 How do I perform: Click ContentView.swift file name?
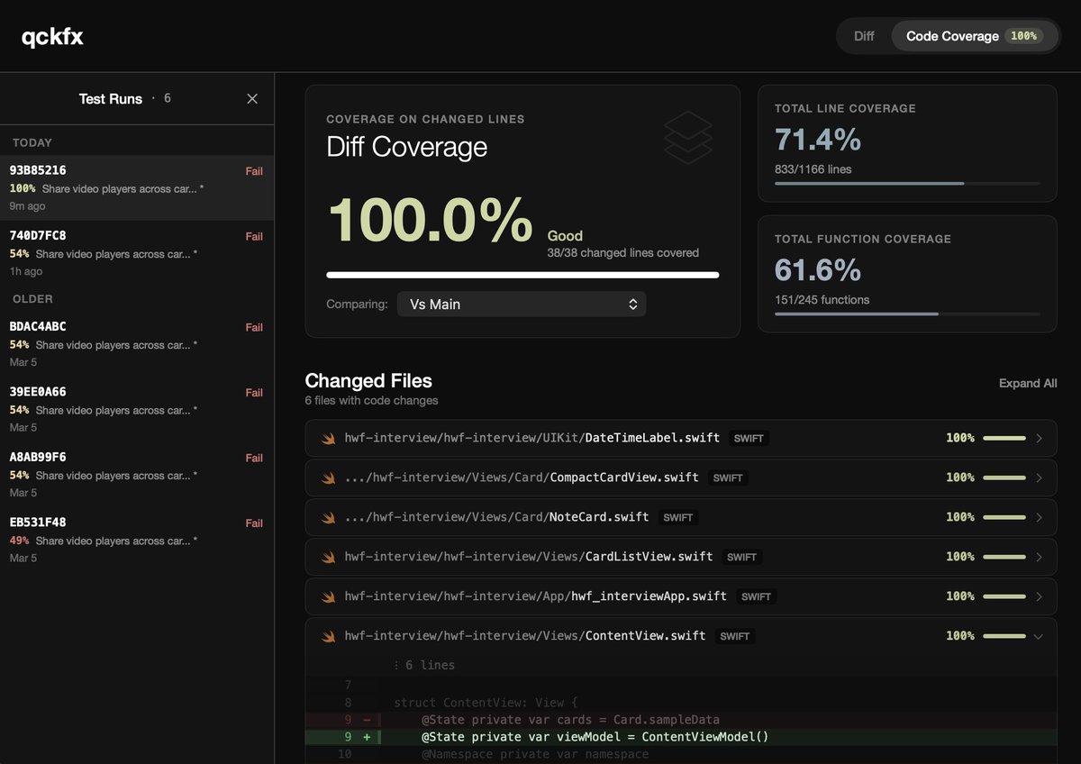tap(645, 636)
